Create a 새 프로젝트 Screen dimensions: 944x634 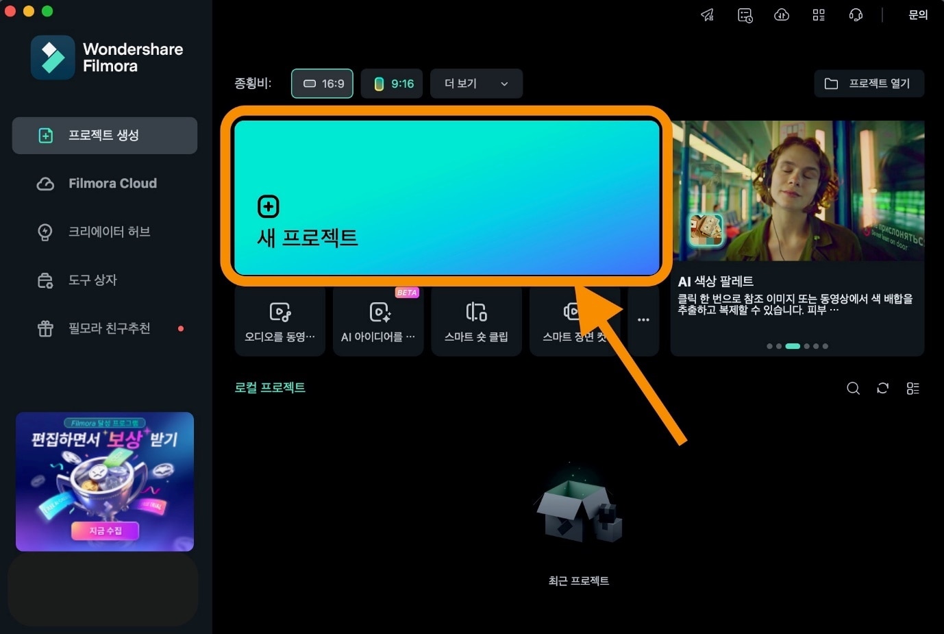click(447, 197)
